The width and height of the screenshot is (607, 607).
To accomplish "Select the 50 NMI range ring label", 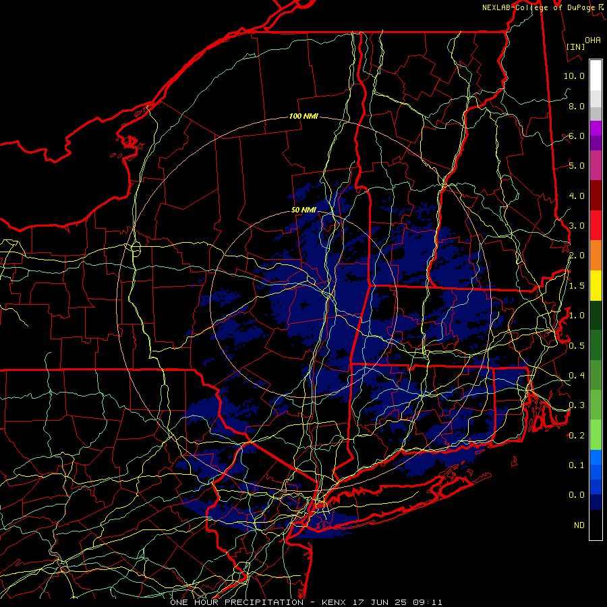I will pos(304,210).
